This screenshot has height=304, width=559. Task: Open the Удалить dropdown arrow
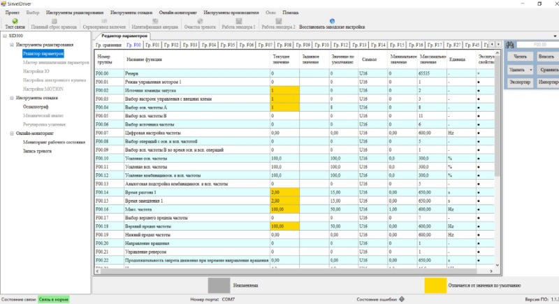tap(531, 70)
